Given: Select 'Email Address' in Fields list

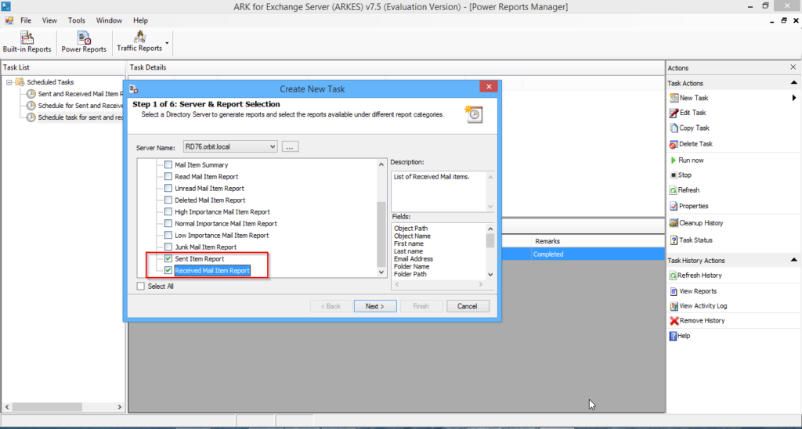Looking at the screenshot, I should (x=414, y=259).
